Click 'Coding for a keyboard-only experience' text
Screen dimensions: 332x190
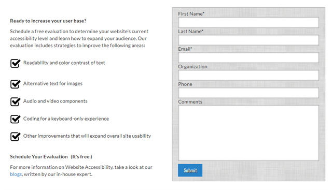pos(66,119)
